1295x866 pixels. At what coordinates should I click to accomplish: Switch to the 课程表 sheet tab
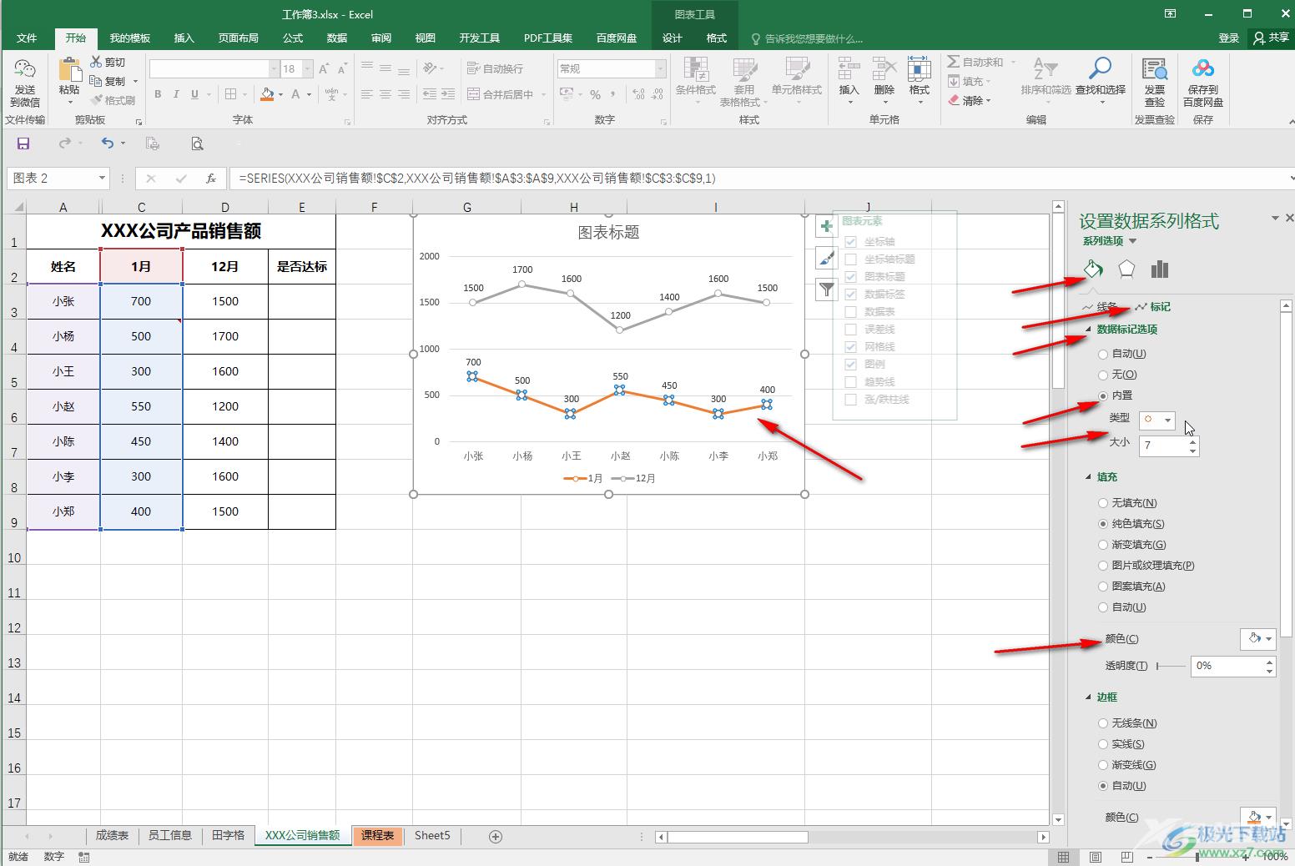pos(378,835)
